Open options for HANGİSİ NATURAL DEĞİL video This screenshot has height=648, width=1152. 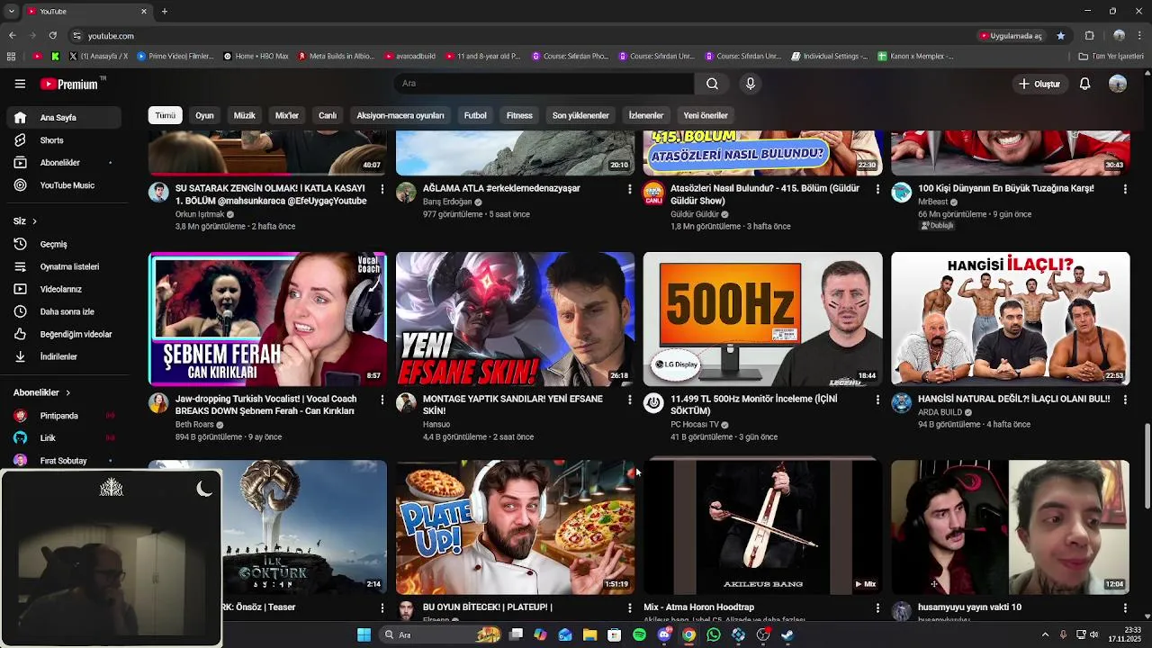tap(1125, 400)
